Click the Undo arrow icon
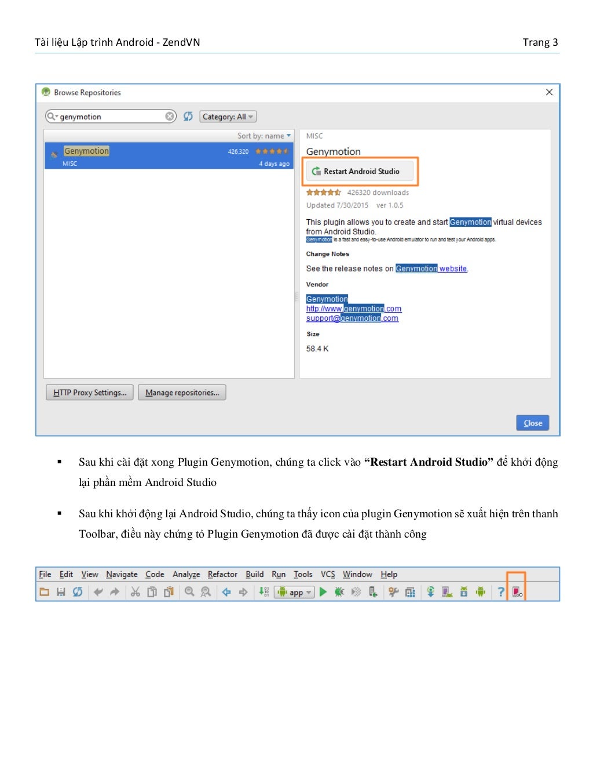Screen dimensions: 593x769 (x=98, y=592)
